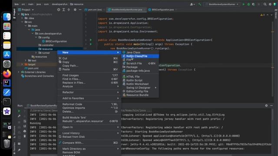
Task: Open Refactor submenu in context menu
Action: (x=89, y=92)
